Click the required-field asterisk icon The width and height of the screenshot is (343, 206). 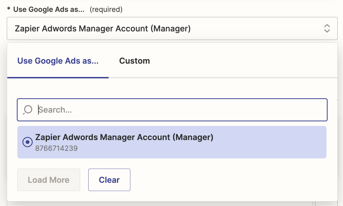9,10
